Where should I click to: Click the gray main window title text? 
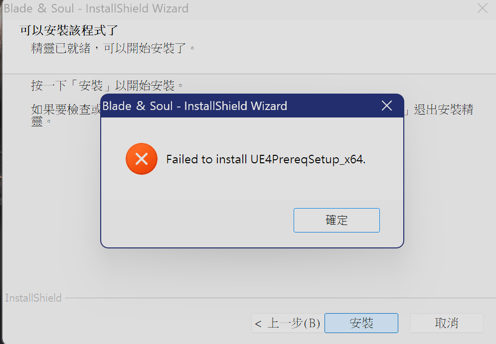[x=96, y=8]
